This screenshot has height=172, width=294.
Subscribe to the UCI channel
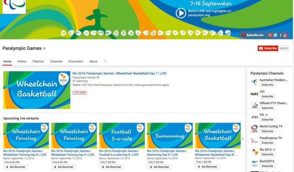tap(268, 96)
